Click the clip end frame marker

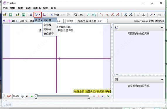[89, 98]
